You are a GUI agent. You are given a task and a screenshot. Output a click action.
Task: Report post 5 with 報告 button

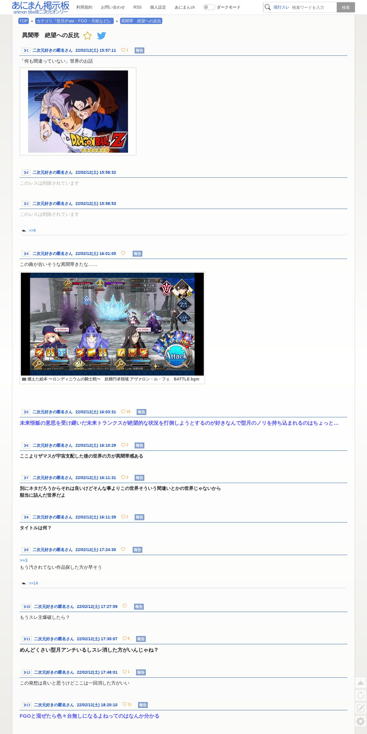[x=141, y=412]
